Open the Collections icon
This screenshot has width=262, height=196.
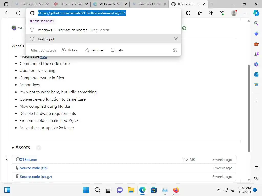pos(211,13)
